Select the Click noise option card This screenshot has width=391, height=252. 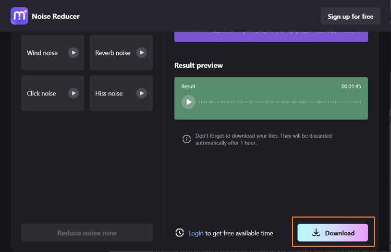coord(53,93)
